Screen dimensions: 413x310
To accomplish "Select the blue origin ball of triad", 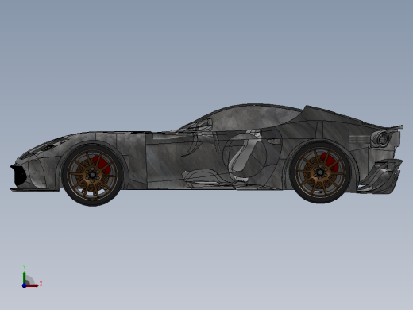I will pos(25,285).
